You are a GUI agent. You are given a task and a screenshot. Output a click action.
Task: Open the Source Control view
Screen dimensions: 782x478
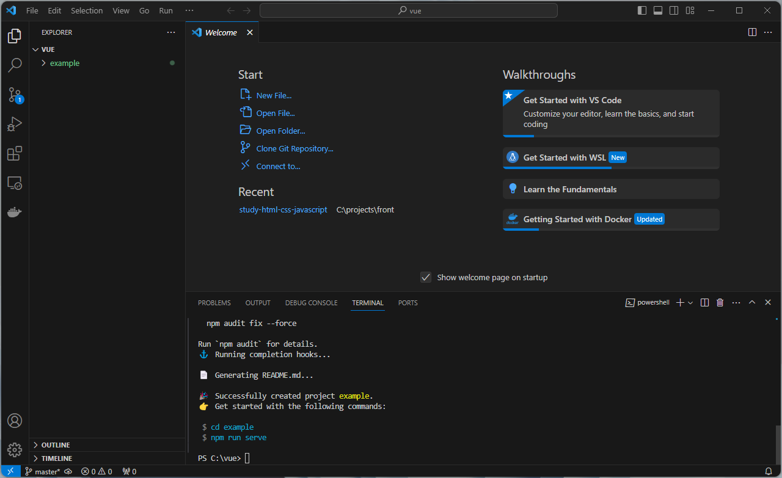[15, 95]
